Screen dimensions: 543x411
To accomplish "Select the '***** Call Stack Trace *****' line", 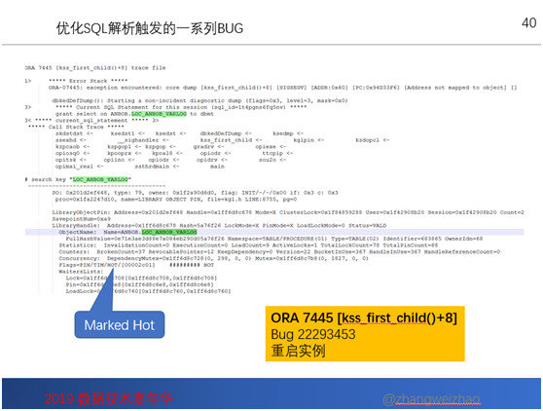I will (x=76, y=128).
